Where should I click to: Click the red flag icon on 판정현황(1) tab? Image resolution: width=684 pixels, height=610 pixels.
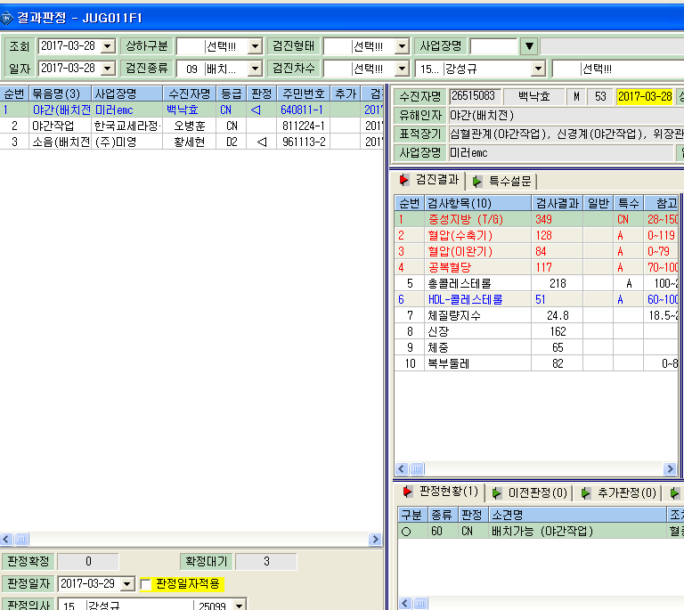tap(407, 492)
